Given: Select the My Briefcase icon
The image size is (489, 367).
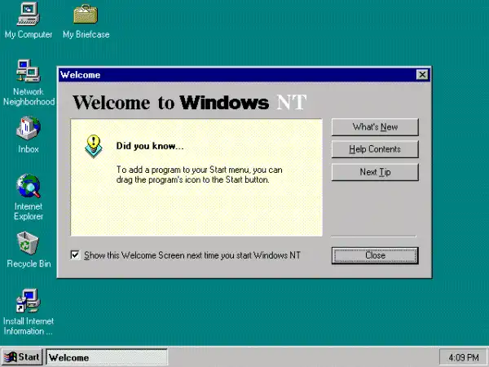Looking at the screenshot, I should [x=86, y=15].
